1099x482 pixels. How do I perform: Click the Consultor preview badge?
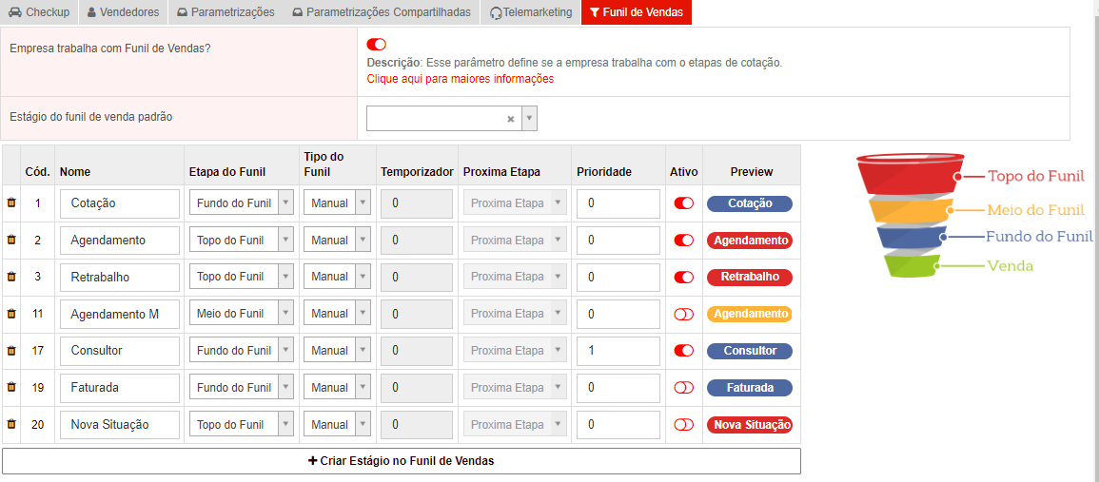[749, 350]
